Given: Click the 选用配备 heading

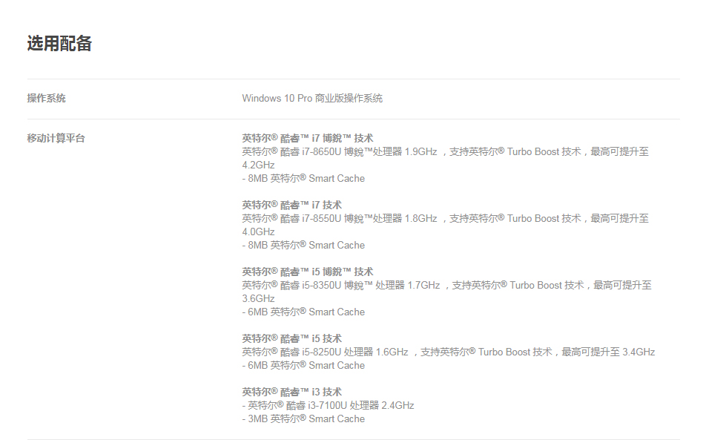Looking at the screenshot, I should click(59, 44).
